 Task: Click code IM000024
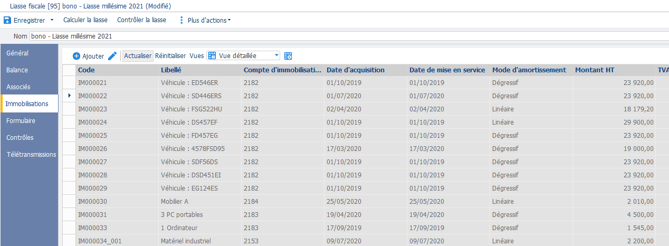pos(92,122)
